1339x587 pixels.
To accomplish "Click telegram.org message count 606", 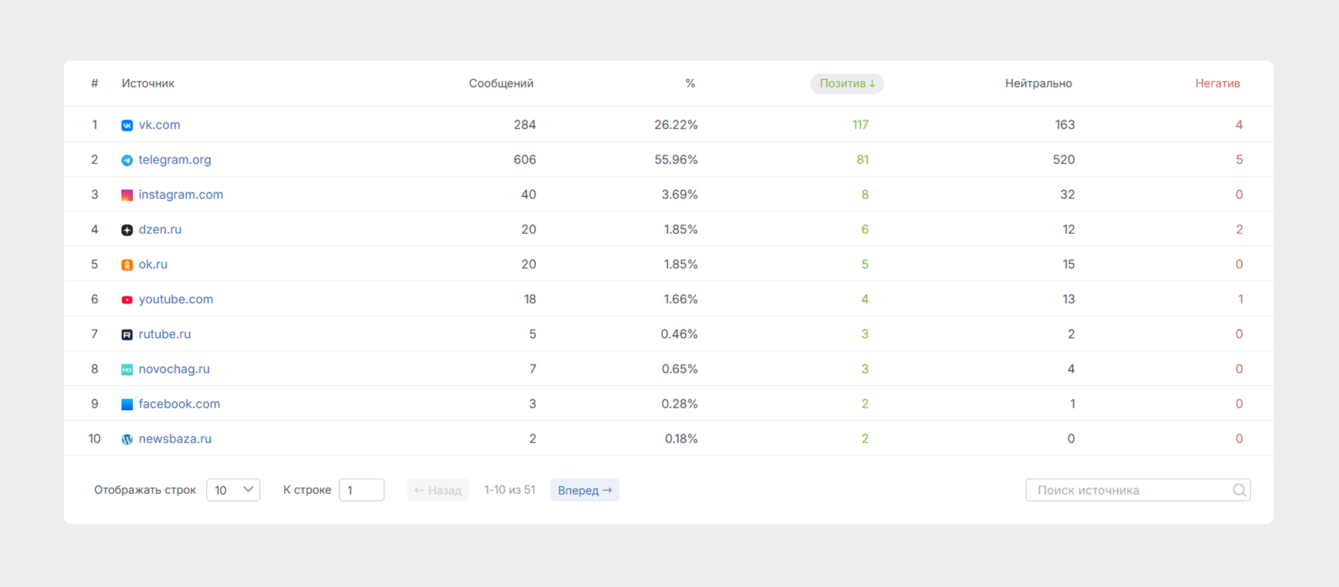I will (x=525, y=160).
